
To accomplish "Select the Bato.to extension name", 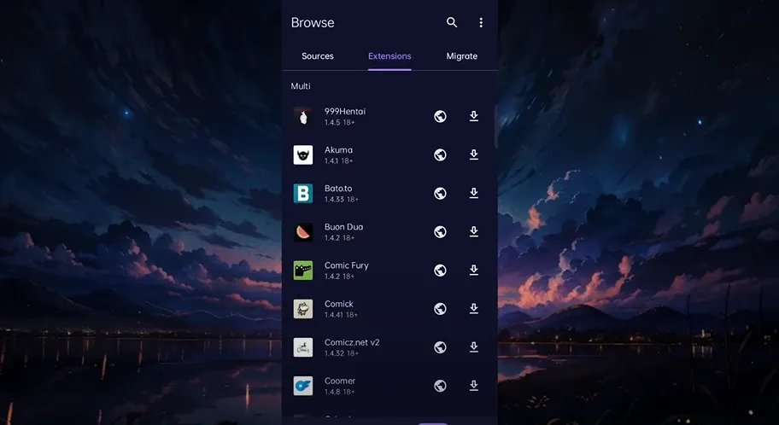I will tap(338, 188).
